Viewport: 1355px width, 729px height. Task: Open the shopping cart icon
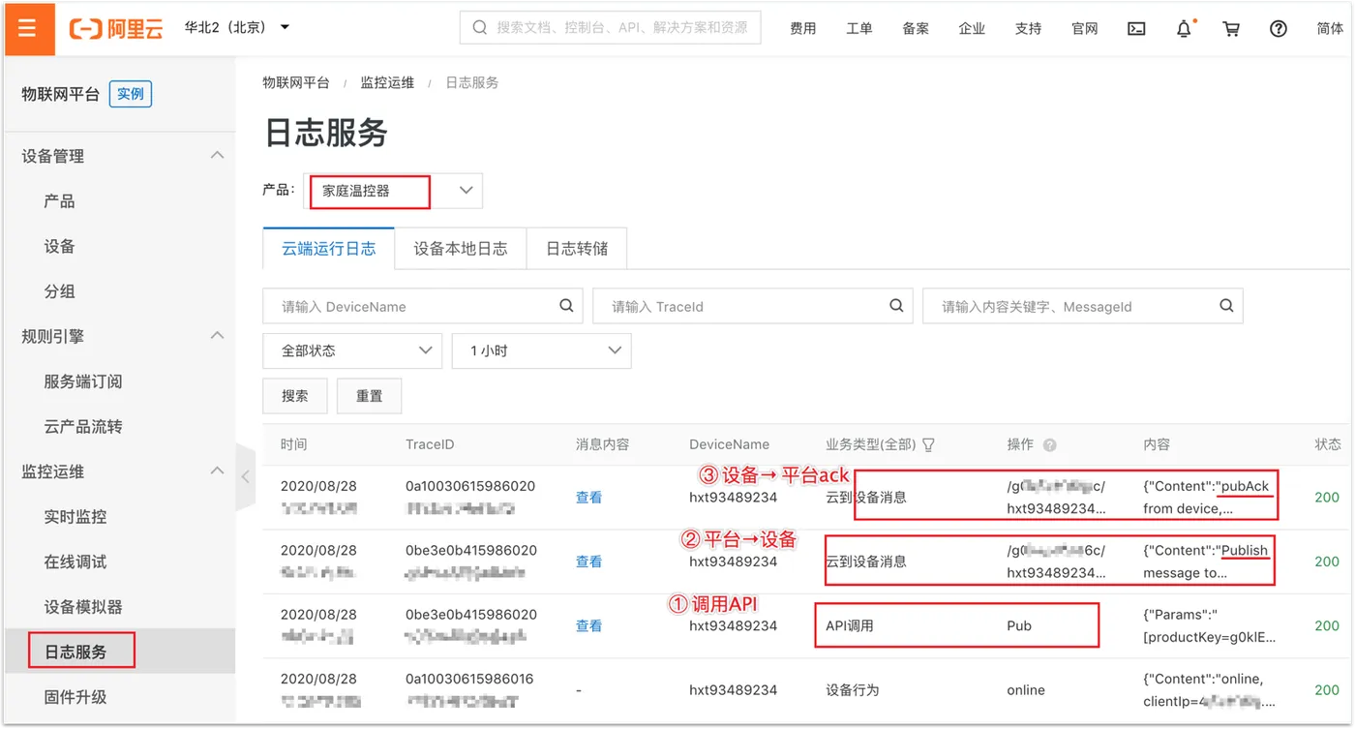coord(1231,29)
